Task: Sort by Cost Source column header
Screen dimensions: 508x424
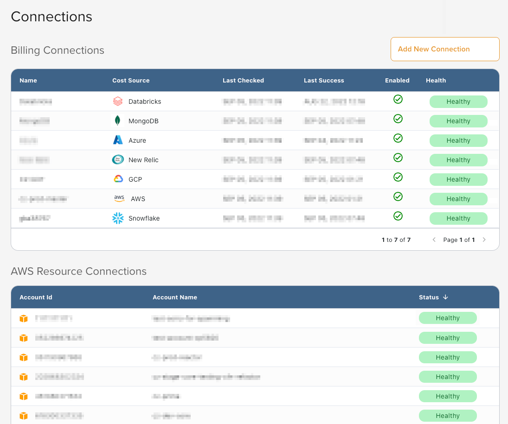Action: point(131,80)
